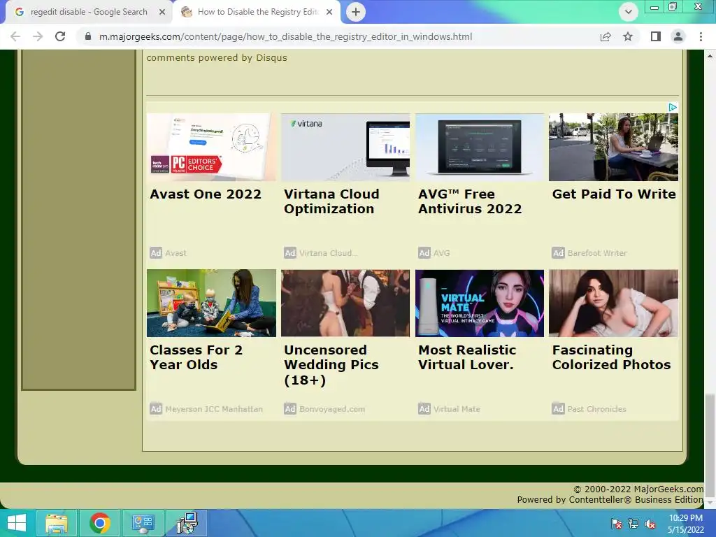This screenshot has width=716, height=537.
Task: Click Virtana Cloud advertiser label
Action: 329,253
